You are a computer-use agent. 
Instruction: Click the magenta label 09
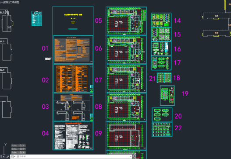[x=99, y=133]
